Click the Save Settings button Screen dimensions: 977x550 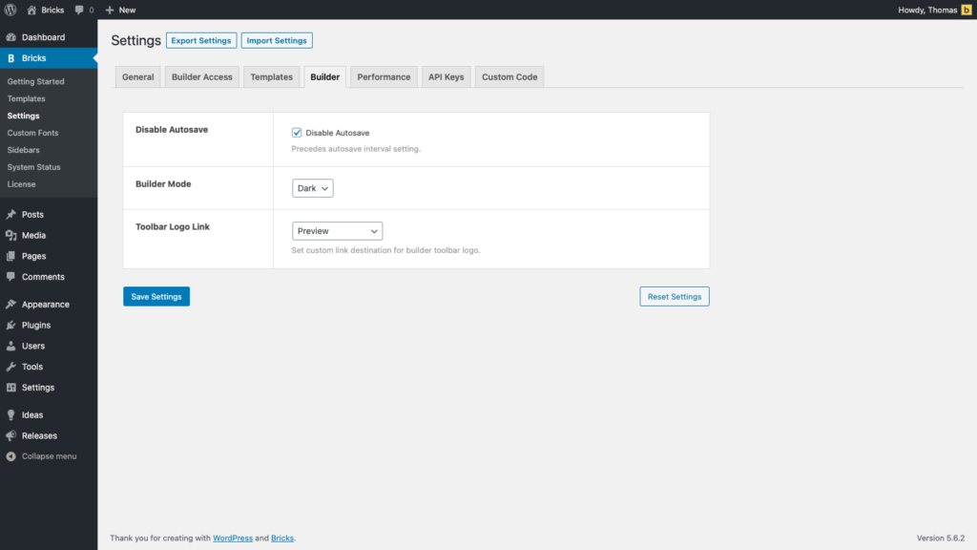[x=156, y=297]
